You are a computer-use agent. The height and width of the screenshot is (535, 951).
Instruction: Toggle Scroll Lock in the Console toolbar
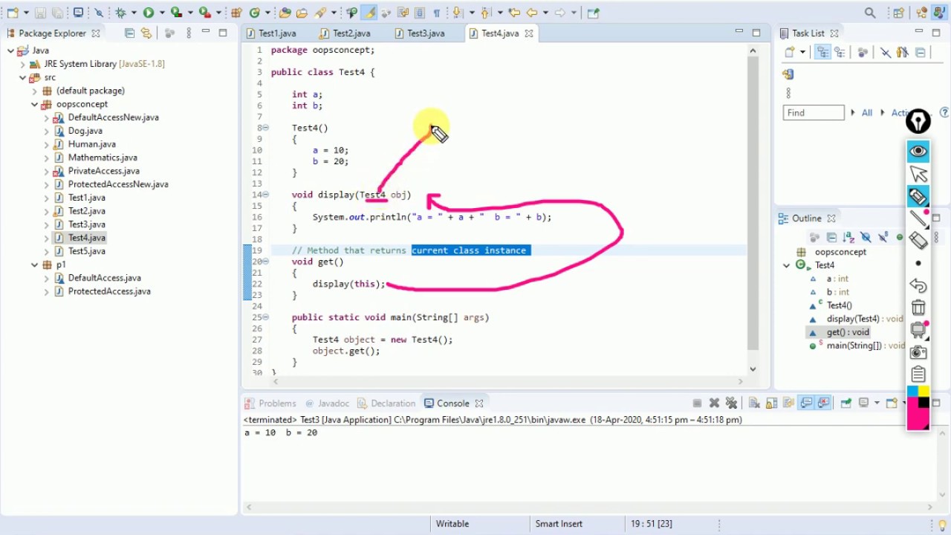(771, 403)
